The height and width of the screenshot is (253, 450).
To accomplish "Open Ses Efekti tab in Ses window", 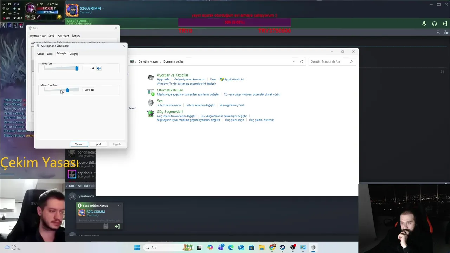I will click(x=64, y=36).
